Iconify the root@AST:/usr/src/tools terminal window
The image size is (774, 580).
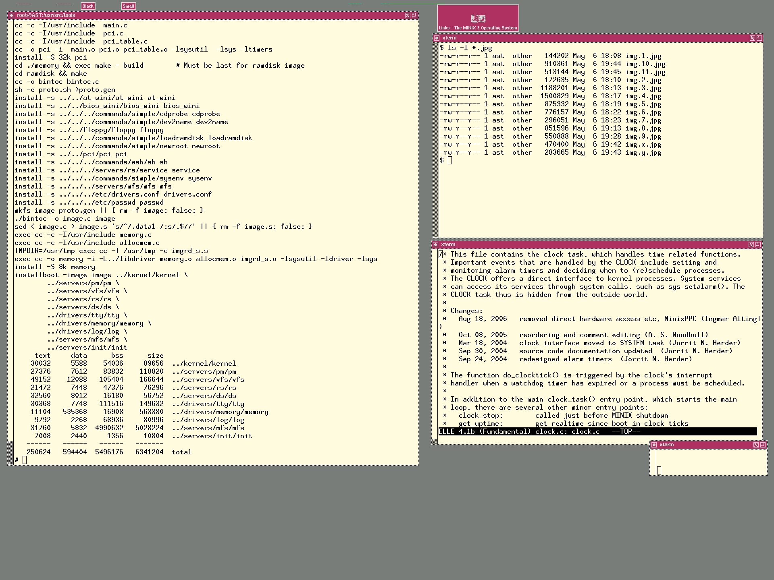(x=11, y=15)
